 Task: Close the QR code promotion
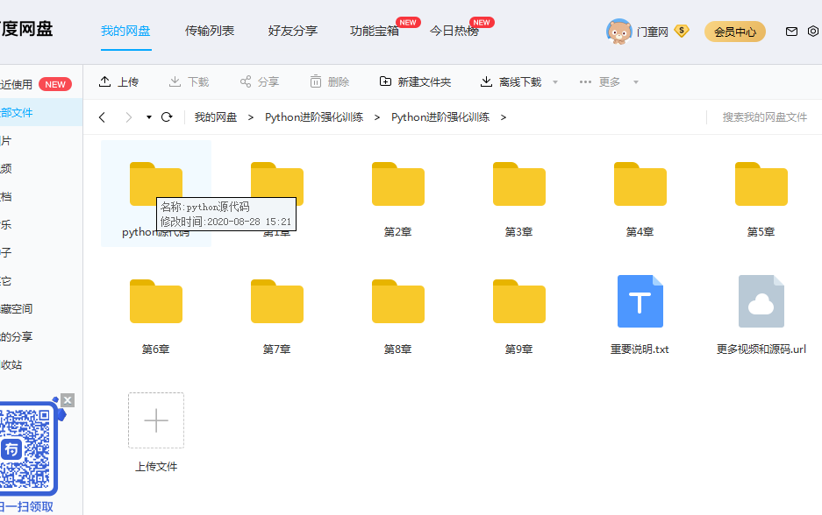tap(67, 400)
